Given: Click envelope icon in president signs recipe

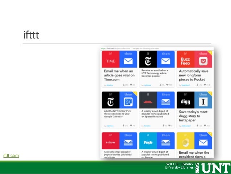Looking at the screenshot, I should click(x=203, y=143).
